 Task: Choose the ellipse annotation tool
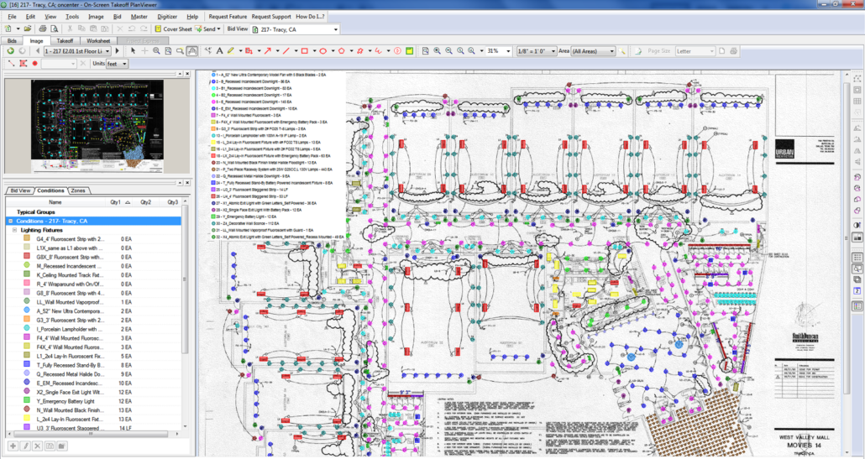tap(322, 51)
